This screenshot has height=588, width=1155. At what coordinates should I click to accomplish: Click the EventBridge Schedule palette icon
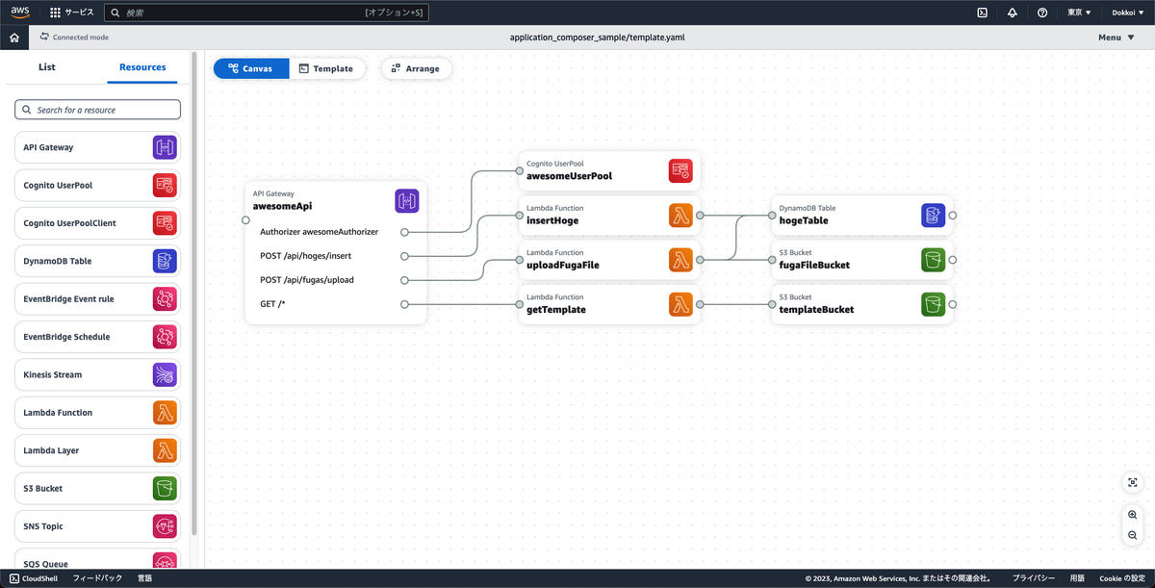tap(165, 337)
